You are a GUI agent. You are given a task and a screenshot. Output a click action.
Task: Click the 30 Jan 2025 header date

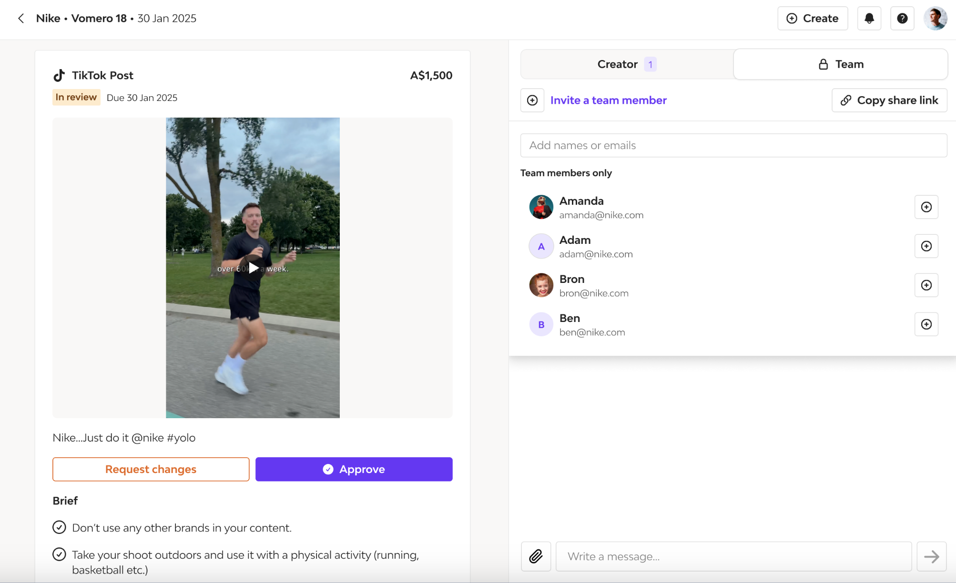coord(167,19)
